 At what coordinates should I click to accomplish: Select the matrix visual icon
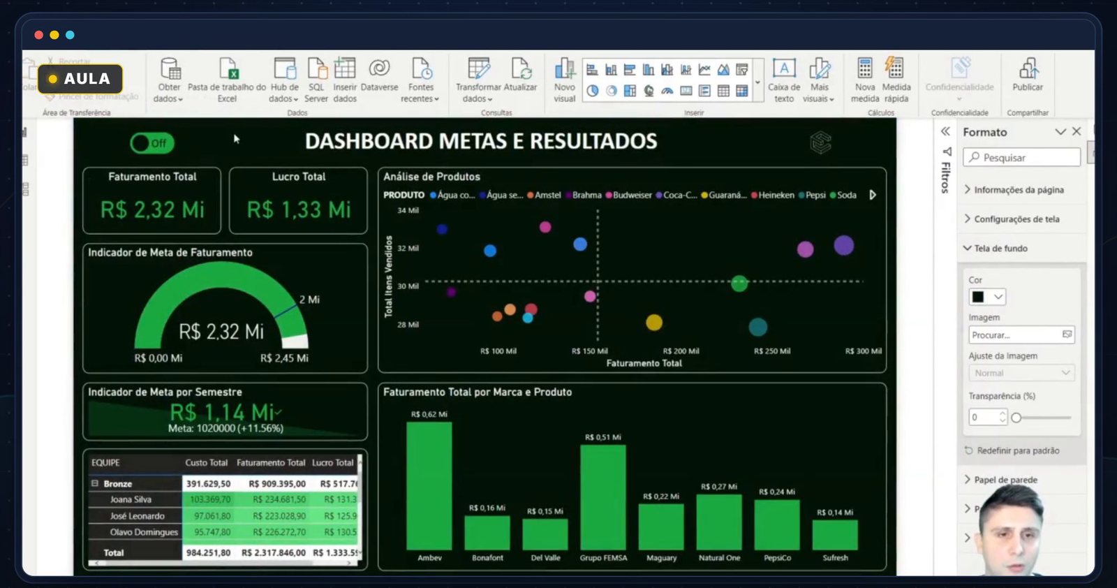[742, 91]
